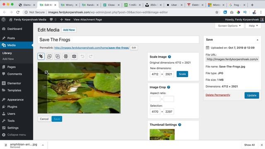Go back in browser history
Image resolution: width=265 pixels, height=149 pixels.
click(x=5, y=12)
